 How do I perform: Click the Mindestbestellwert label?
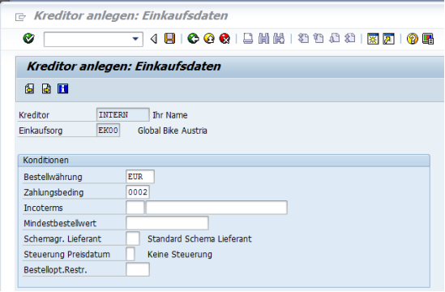(60, 223)
